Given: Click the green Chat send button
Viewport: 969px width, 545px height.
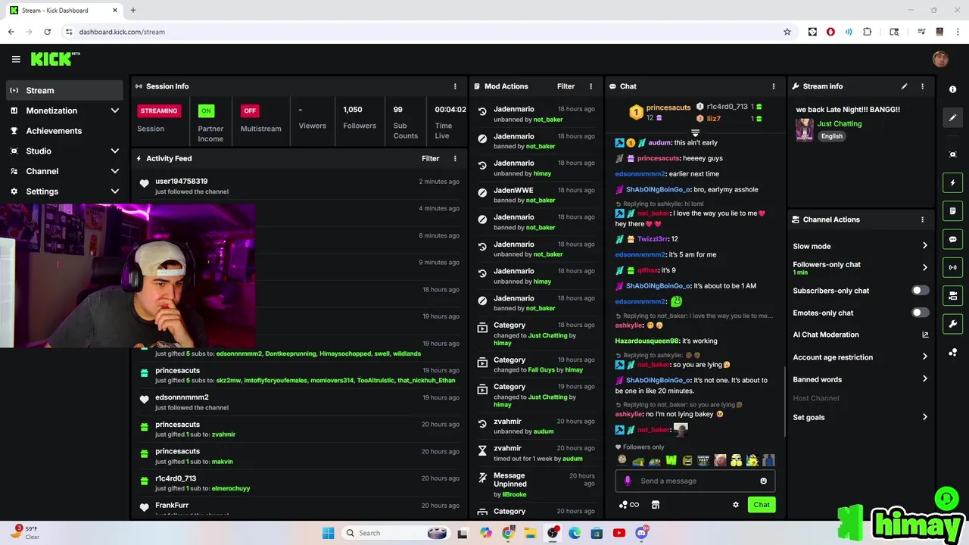Looking at the screenshot, I should click(762, 505).
